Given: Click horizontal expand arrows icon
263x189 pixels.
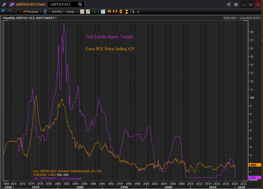Looking at the screenshot, I should click(109, 12).
